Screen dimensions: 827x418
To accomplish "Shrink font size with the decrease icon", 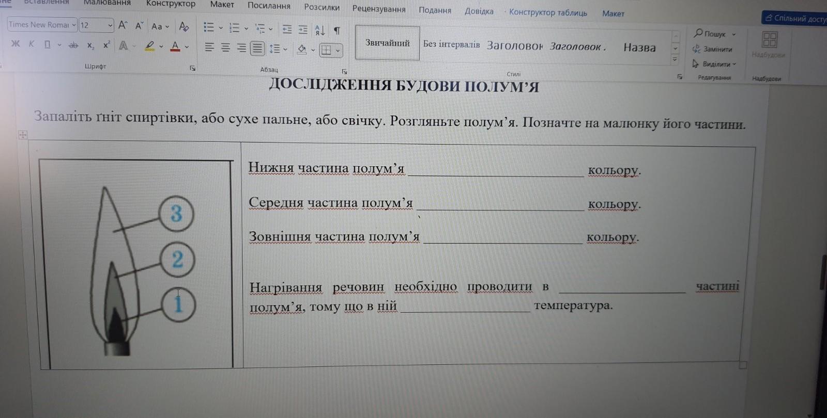I will (x=139, y=25).
